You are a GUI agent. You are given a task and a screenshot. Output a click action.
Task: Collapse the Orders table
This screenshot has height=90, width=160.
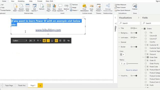point(142,29)
